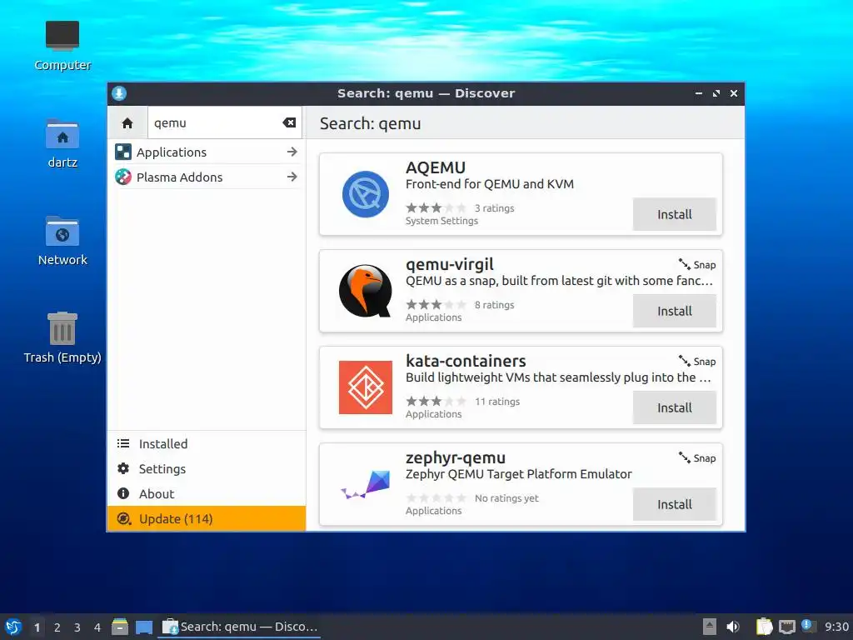Screen dimensions: 853x640
Task: Open the kata-containers red logo
Action: [x=366, y=387]
